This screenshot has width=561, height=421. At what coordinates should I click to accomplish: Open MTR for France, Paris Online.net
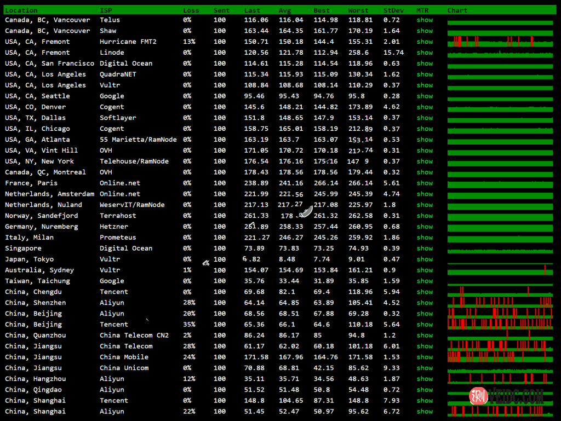tap(425, 183)
